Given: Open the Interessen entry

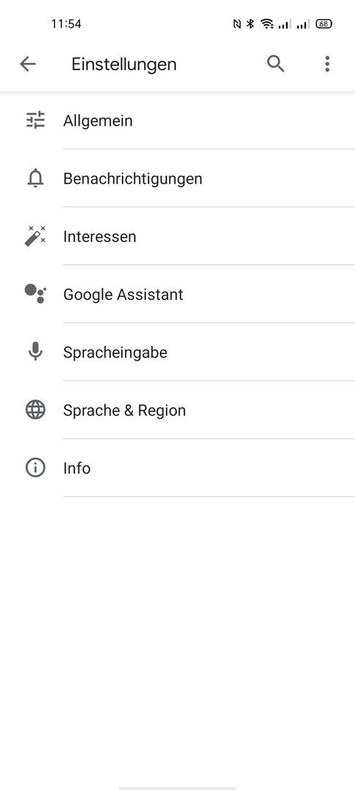Looking at the screenshot, I should pos(177,236).
